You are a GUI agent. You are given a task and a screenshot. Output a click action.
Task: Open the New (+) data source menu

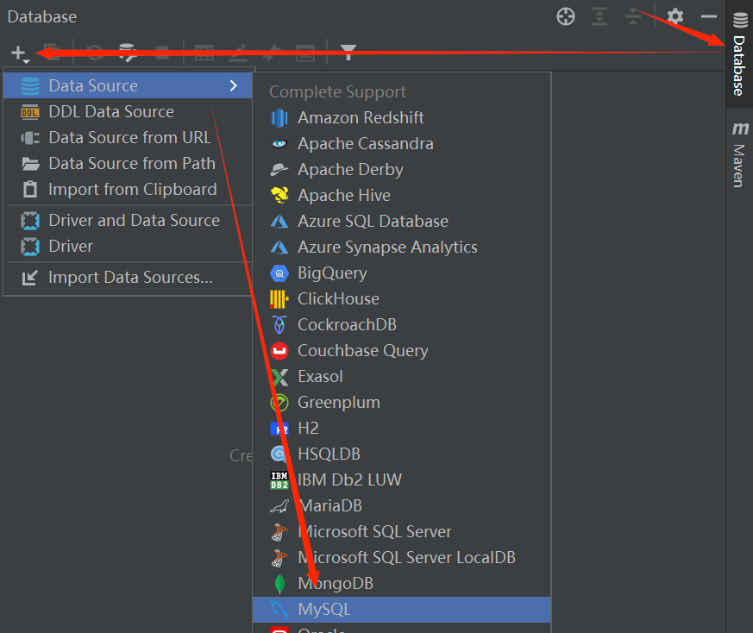[x=20, y=53]
